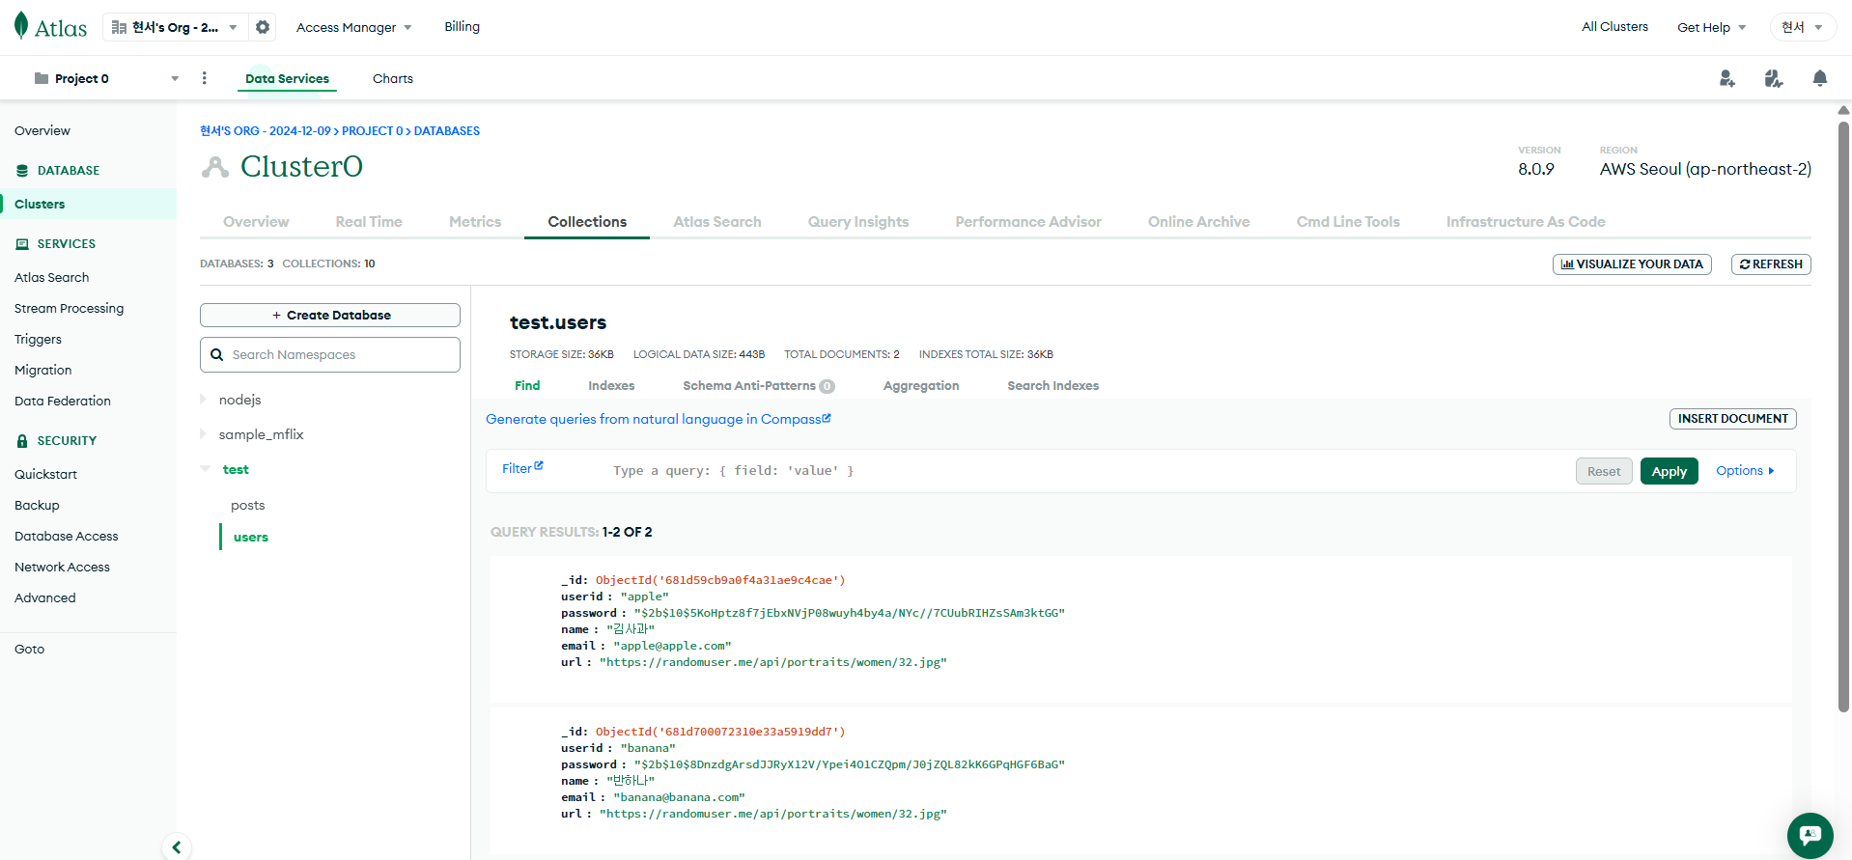1852x860 pixels.
Task: Switch to the Charts tab
Action: tap(393, 78)
